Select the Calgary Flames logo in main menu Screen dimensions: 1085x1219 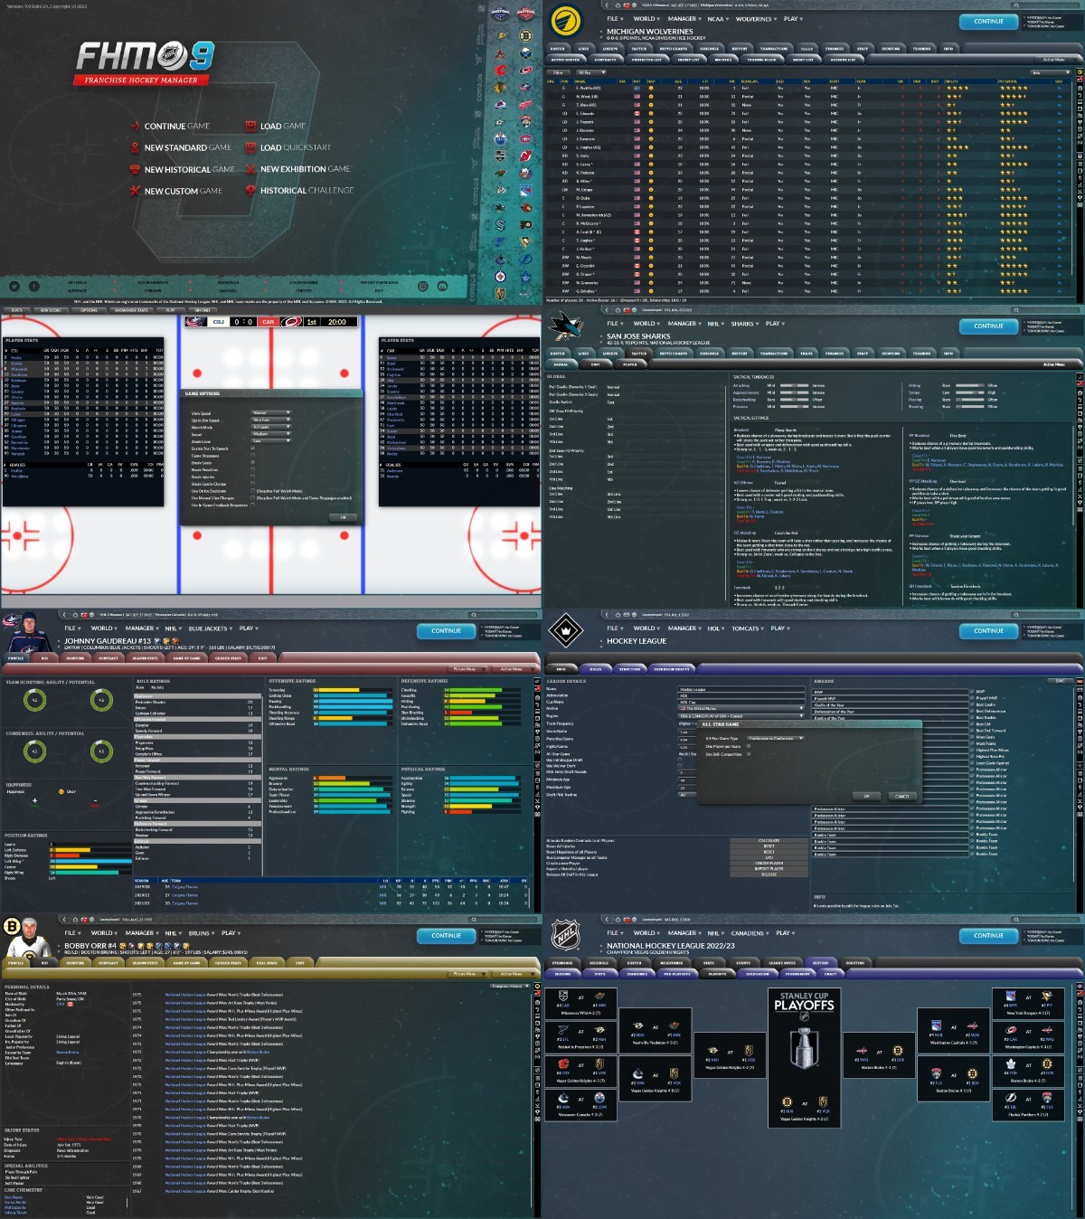(x=501, y=70)
